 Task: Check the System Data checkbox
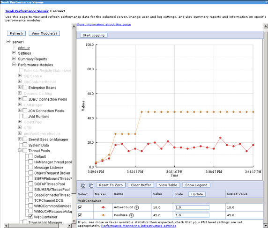pos(25,145)
